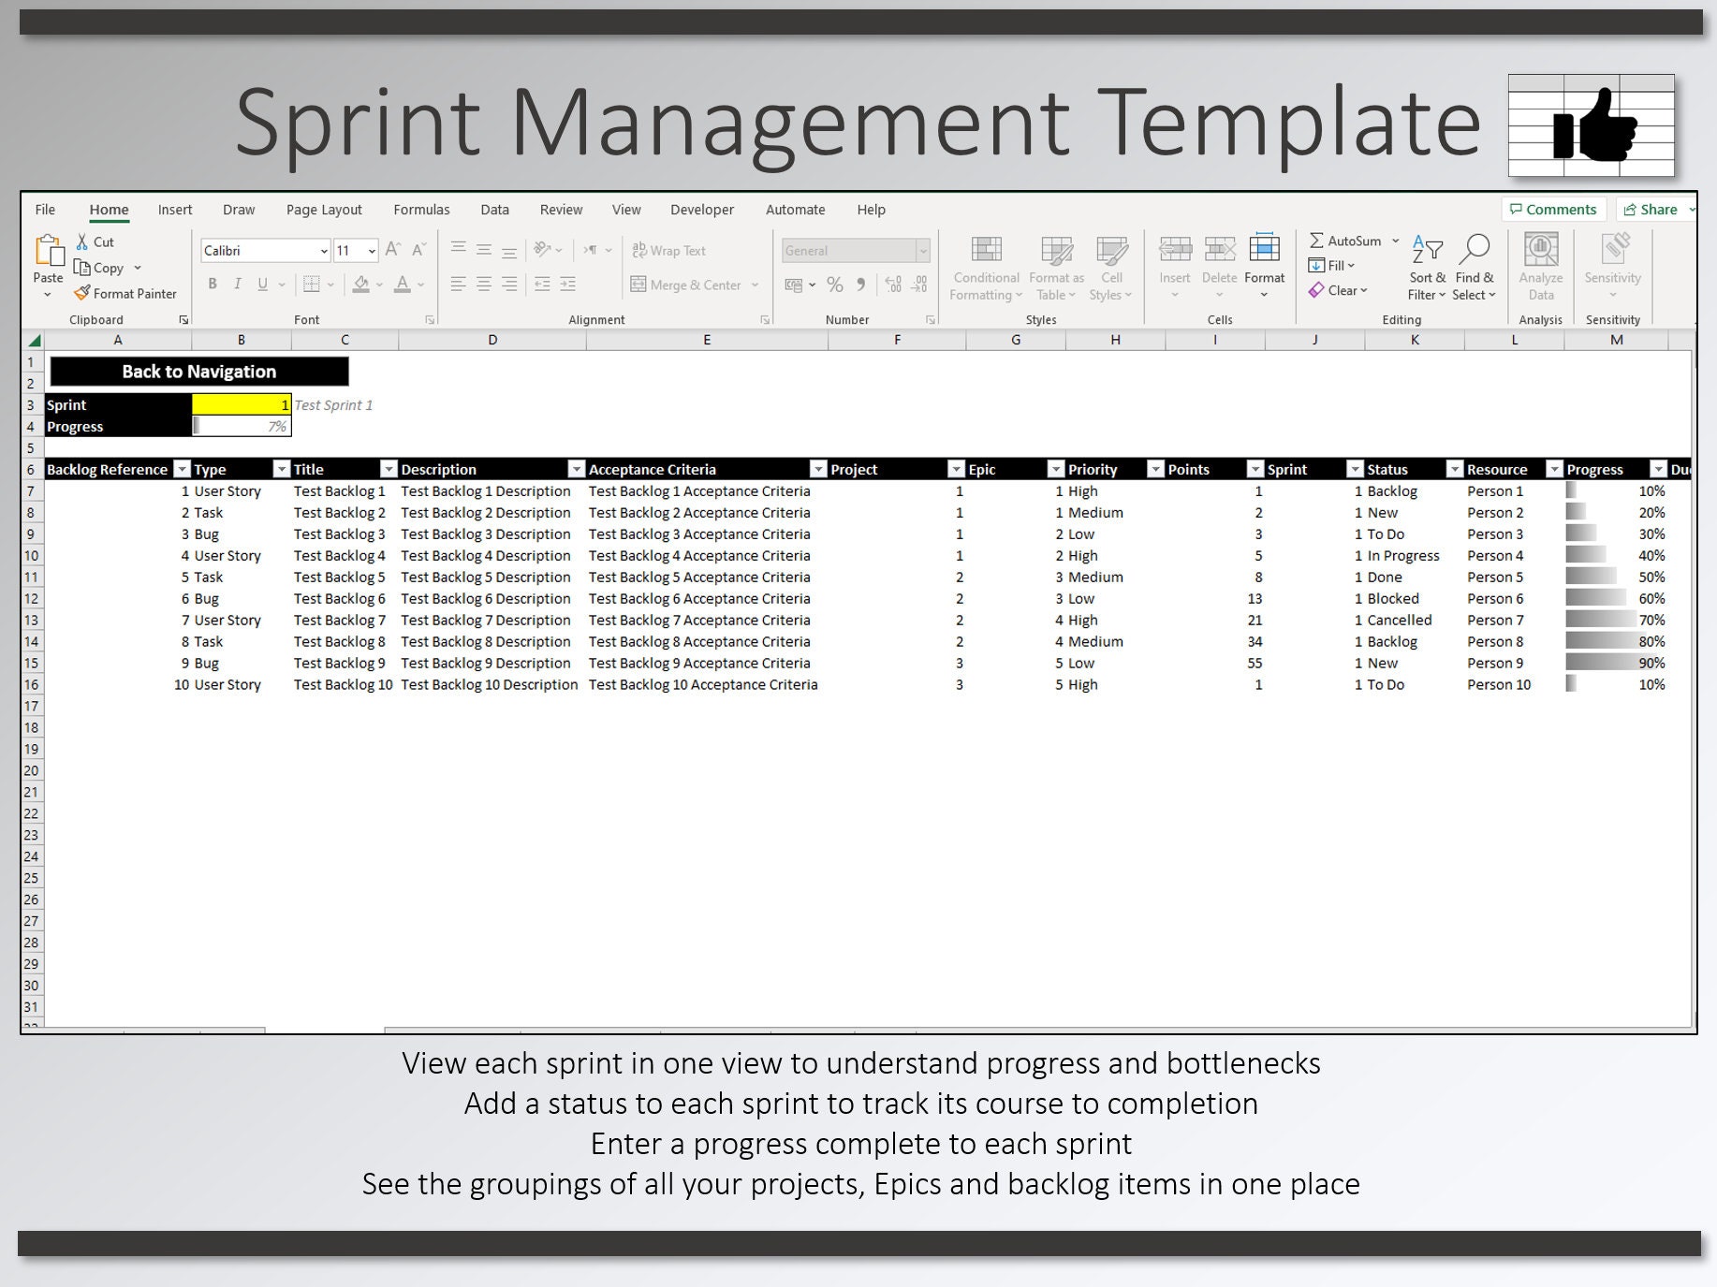This screenshot has height=1287, width=1717.
Task: Toggle Underline formatting
Action: click(262, 284)
